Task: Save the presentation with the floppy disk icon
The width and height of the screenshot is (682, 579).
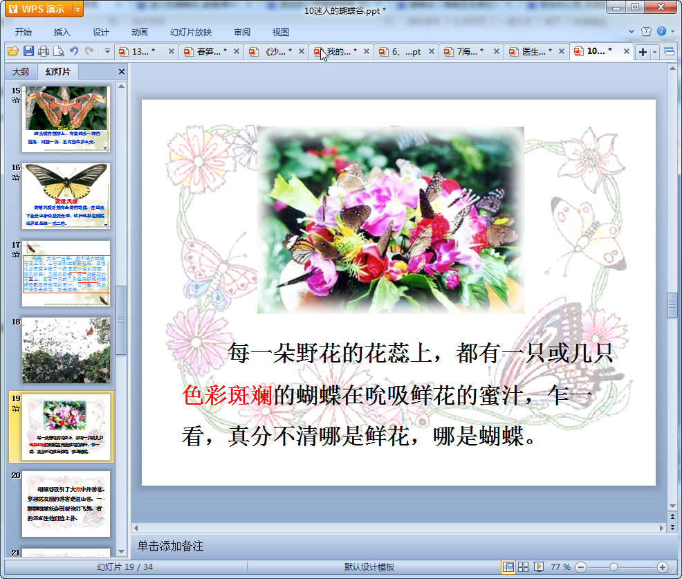Action: point(29,51)
